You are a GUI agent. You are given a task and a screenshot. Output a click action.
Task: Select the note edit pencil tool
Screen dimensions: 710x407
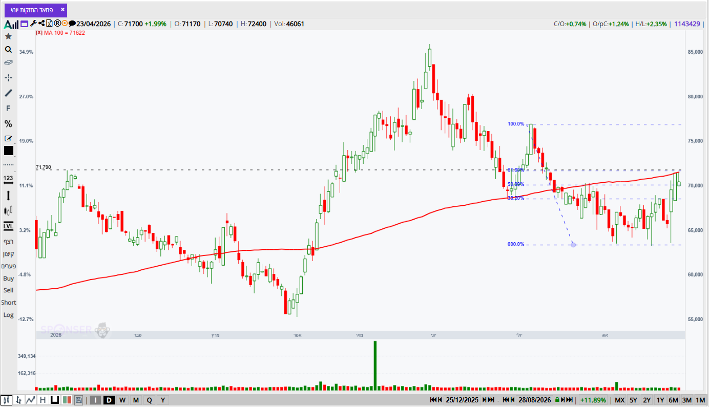pos(8,138)
